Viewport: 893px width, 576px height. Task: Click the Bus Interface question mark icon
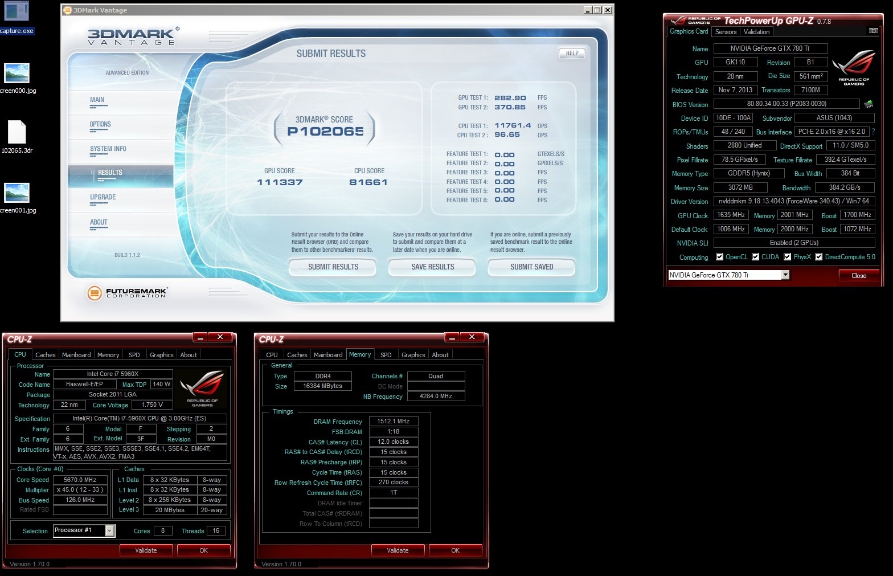pyautogui.click(x=873, y=132)
